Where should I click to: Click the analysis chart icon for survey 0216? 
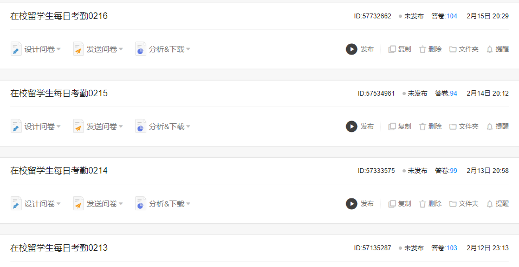pyautogui.click(x=141, y=49)
